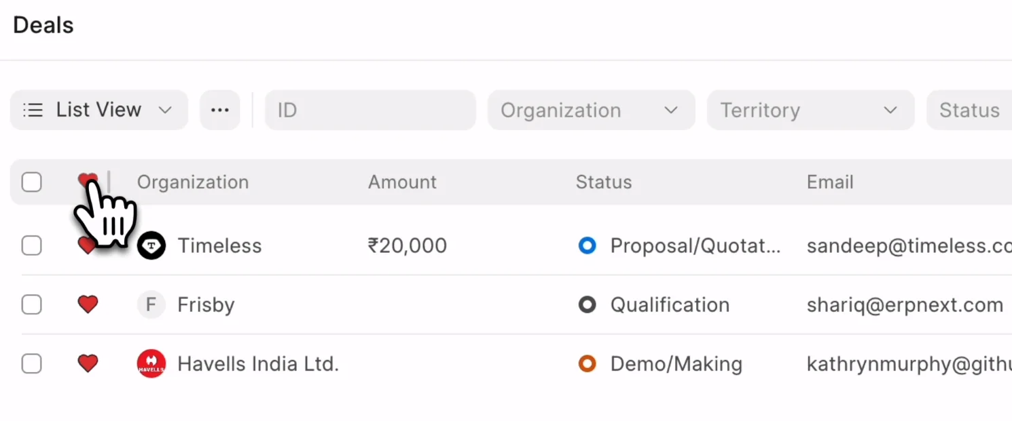Image resolution: width=1012 pixels, height=421 pixels.
Task: Click the Havells India Ltd. logo
Action: click(151, 364)
